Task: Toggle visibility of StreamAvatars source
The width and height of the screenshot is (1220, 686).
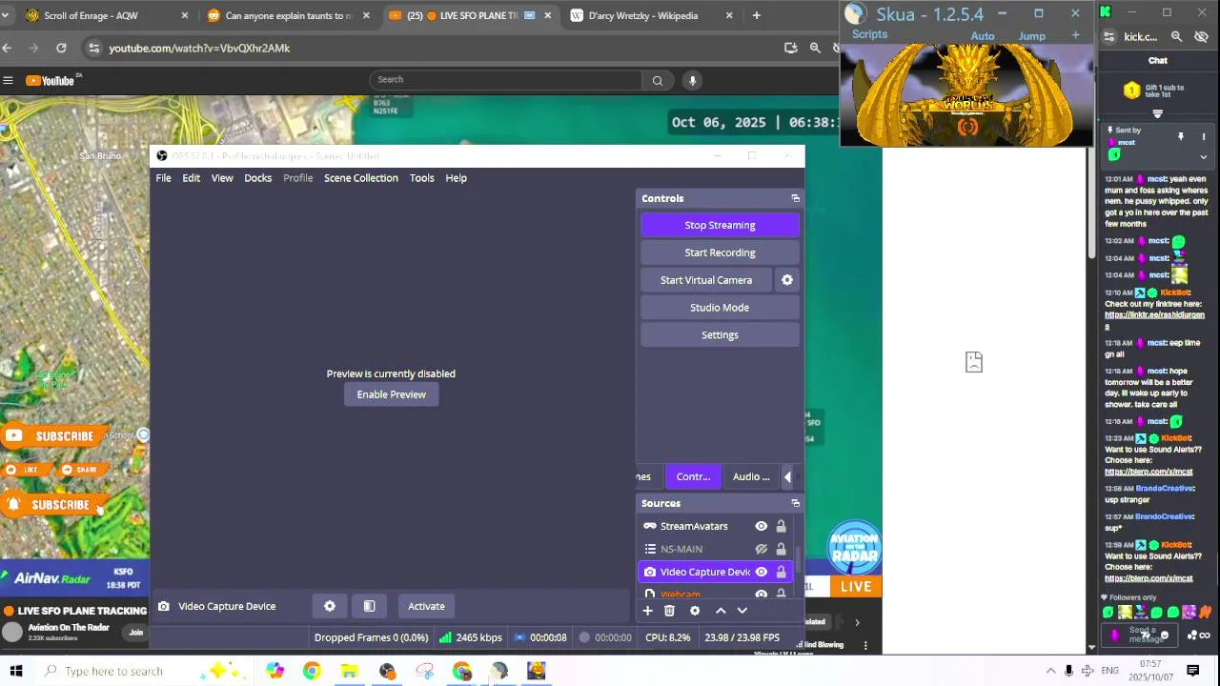Action: pos(762,526)
